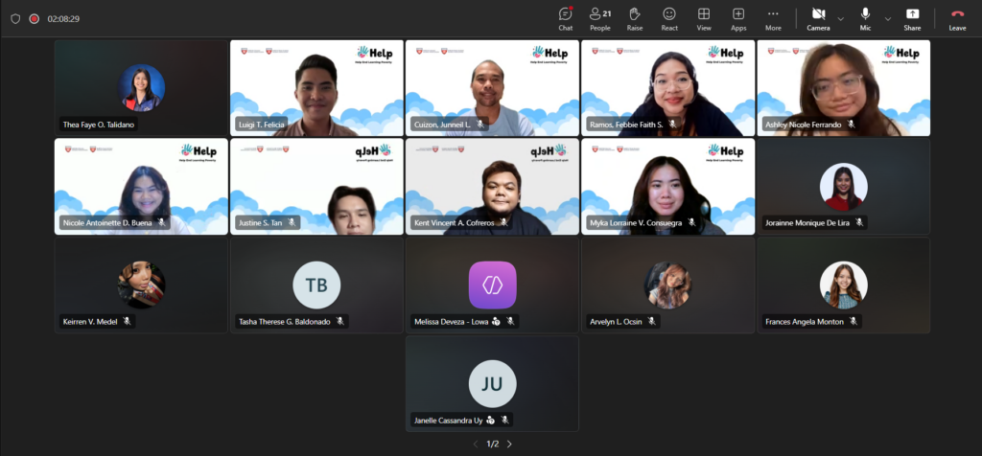The height and width of the screenshot is (456, 982).
Task: Open the React emoji options
Action: coord(669,19)
